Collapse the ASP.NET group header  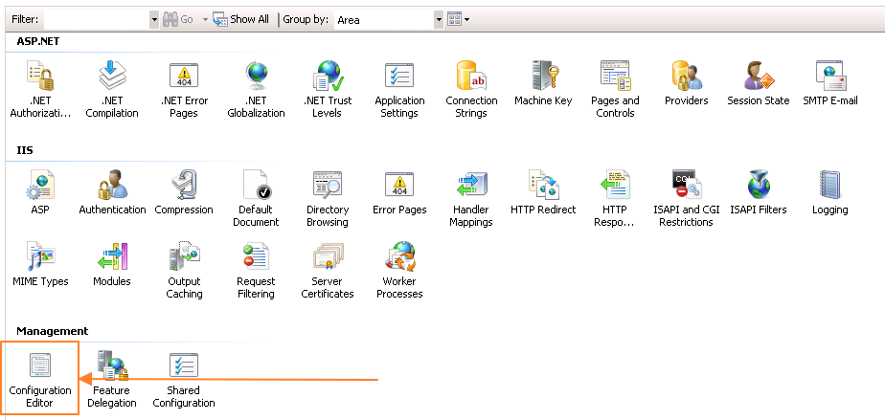tap(38, 41)
